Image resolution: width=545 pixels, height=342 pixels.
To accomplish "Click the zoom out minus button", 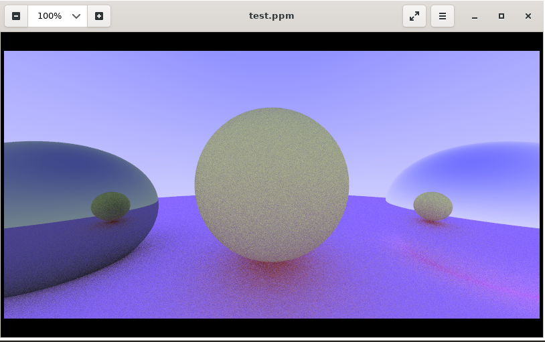I will pyautogui.click(x=16, y=16).
